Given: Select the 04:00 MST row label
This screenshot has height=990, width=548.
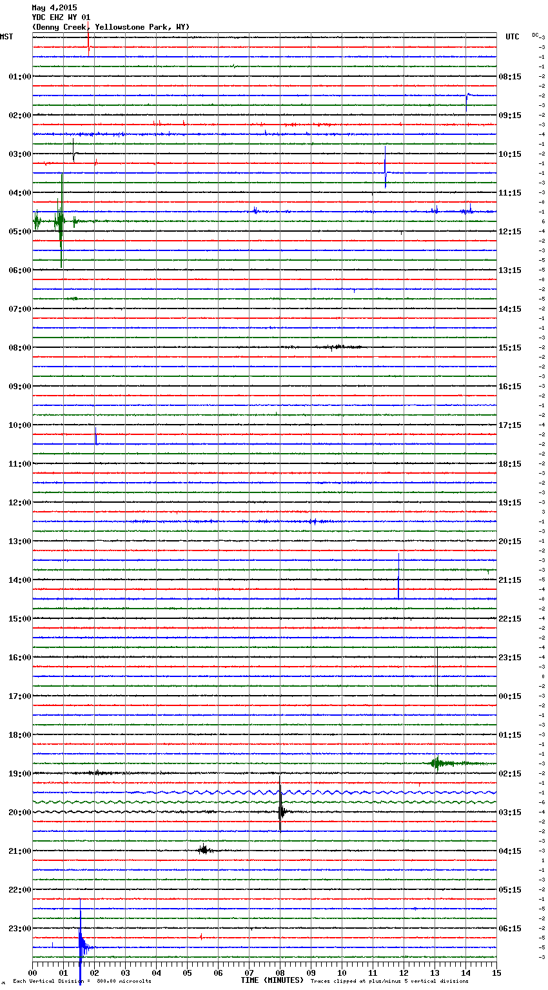Looking at the screenshot, I should coord(20,193).
